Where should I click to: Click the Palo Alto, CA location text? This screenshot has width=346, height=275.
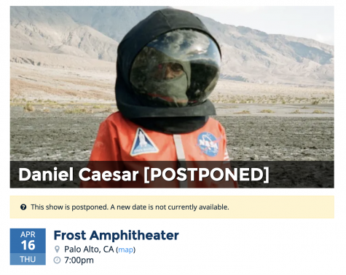pos(89,250)
